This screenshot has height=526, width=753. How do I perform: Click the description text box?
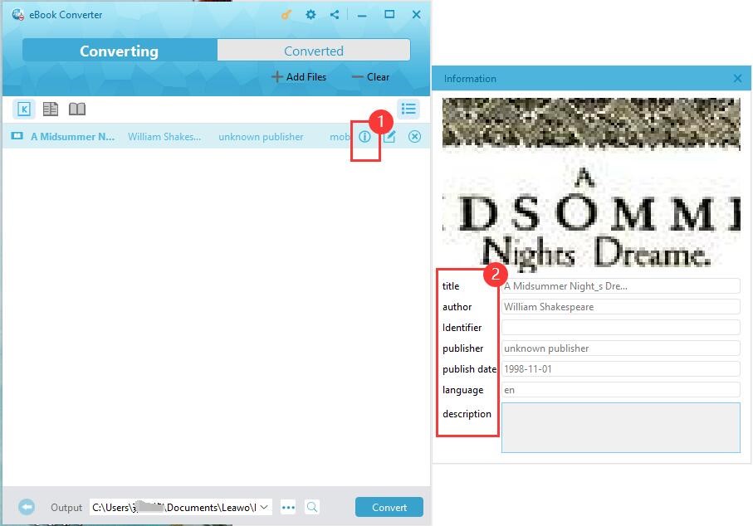point(620,427)
